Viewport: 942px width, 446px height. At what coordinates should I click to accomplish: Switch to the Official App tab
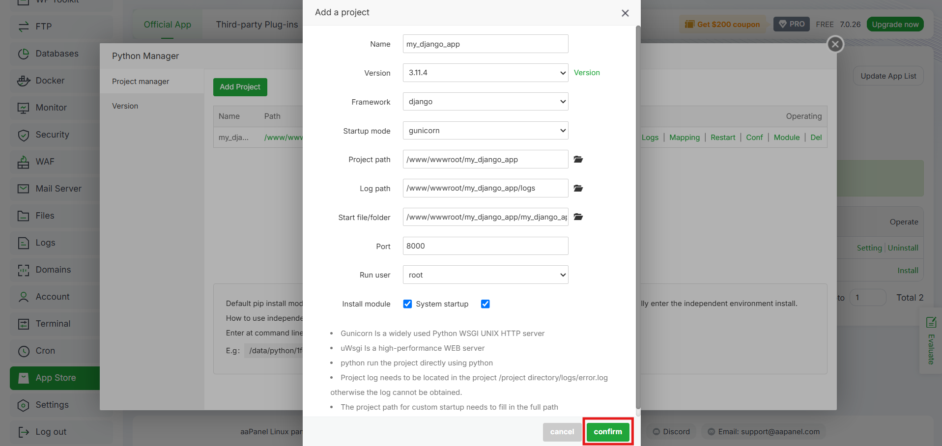coord(168,25)
